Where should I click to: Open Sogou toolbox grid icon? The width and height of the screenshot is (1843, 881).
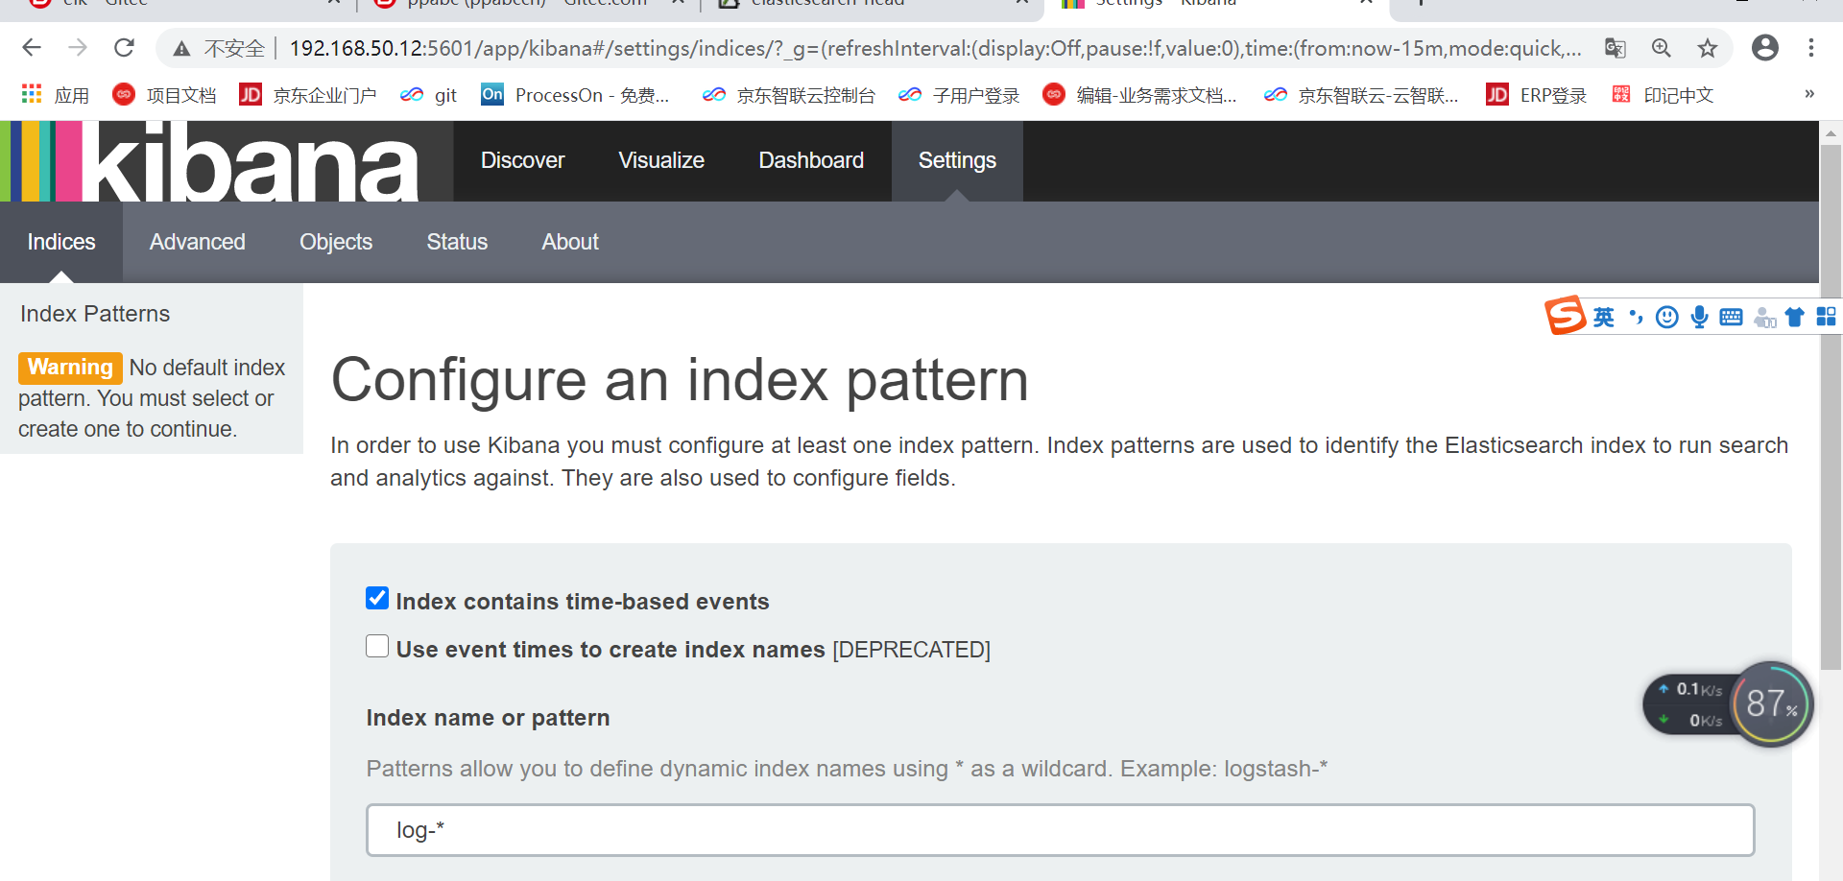point(1826,317)
